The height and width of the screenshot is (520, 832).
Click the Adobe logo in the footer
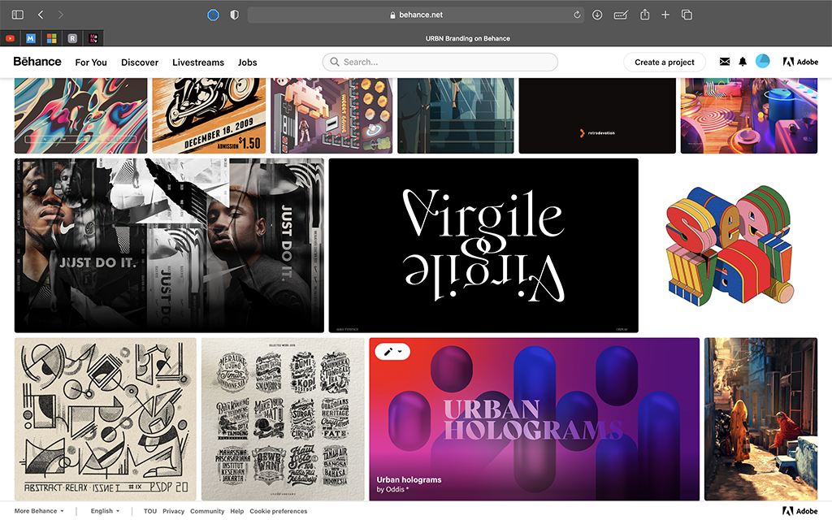pyautogui.click(x=800, y=511)
